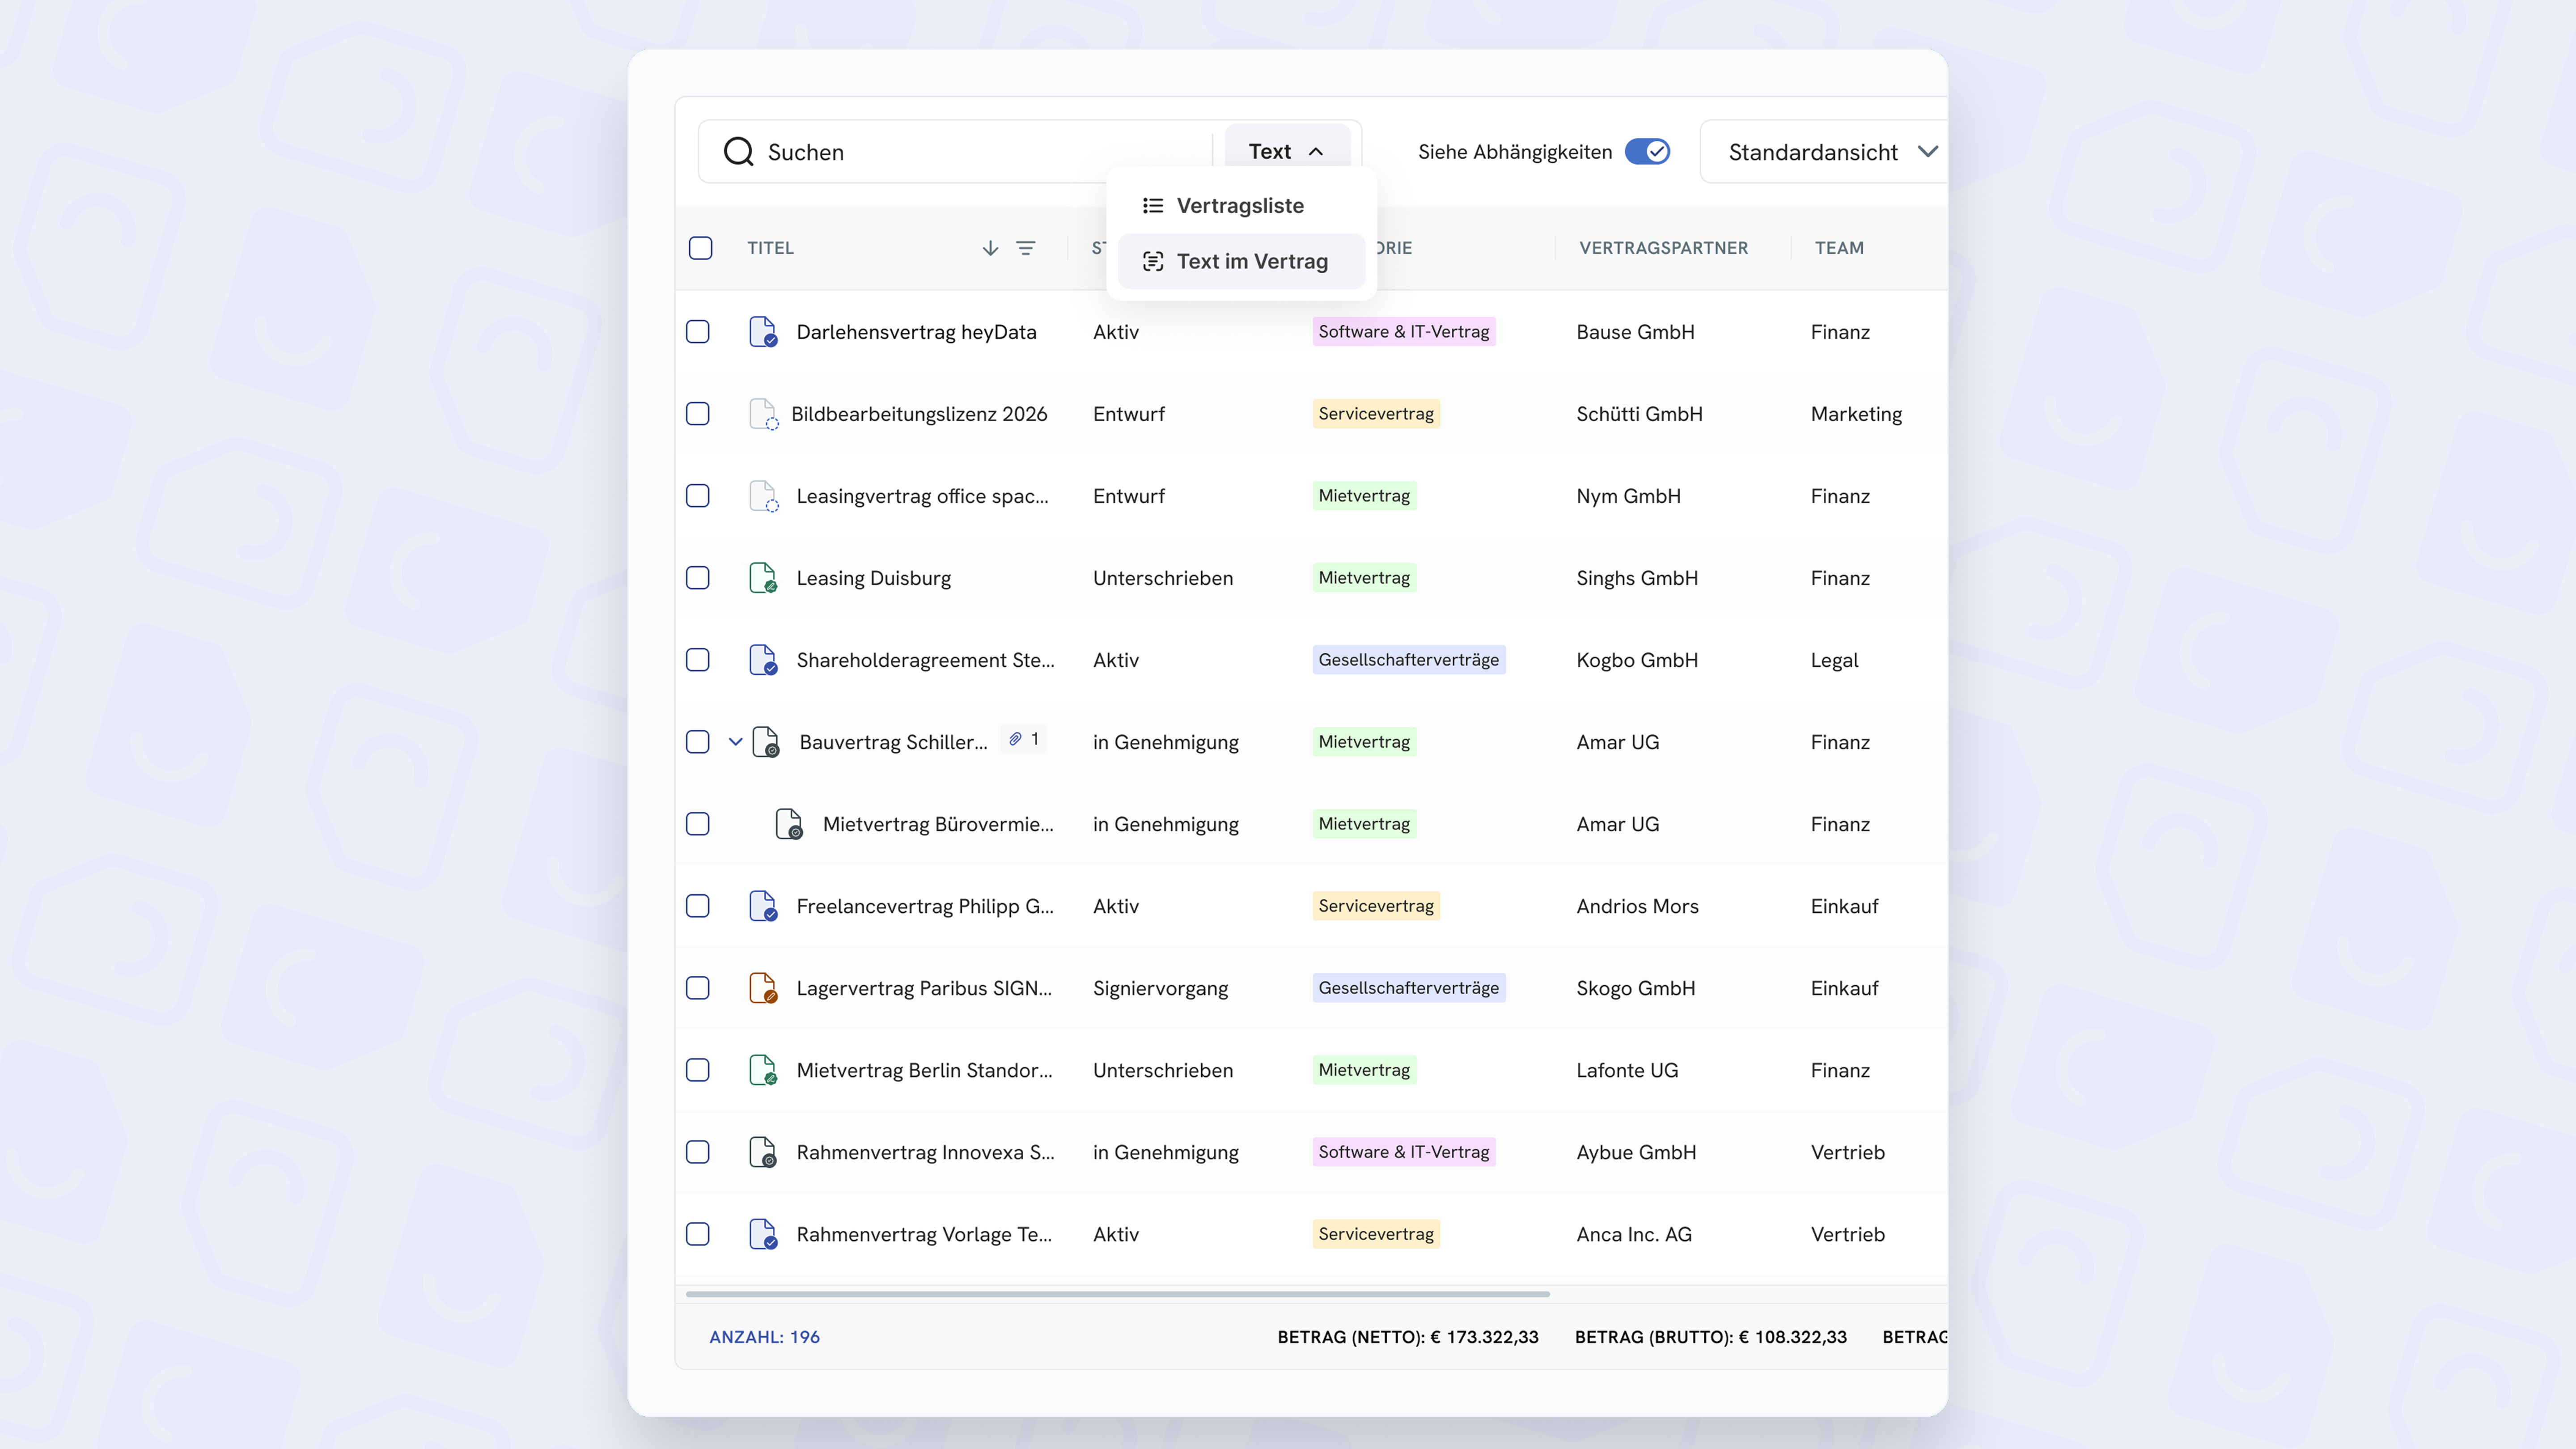The height and width of the screenshot is (1449, 2576).
Task: Click the document icon for Mietvertrag Bürovermietung
Action: (x=789, y=824)
